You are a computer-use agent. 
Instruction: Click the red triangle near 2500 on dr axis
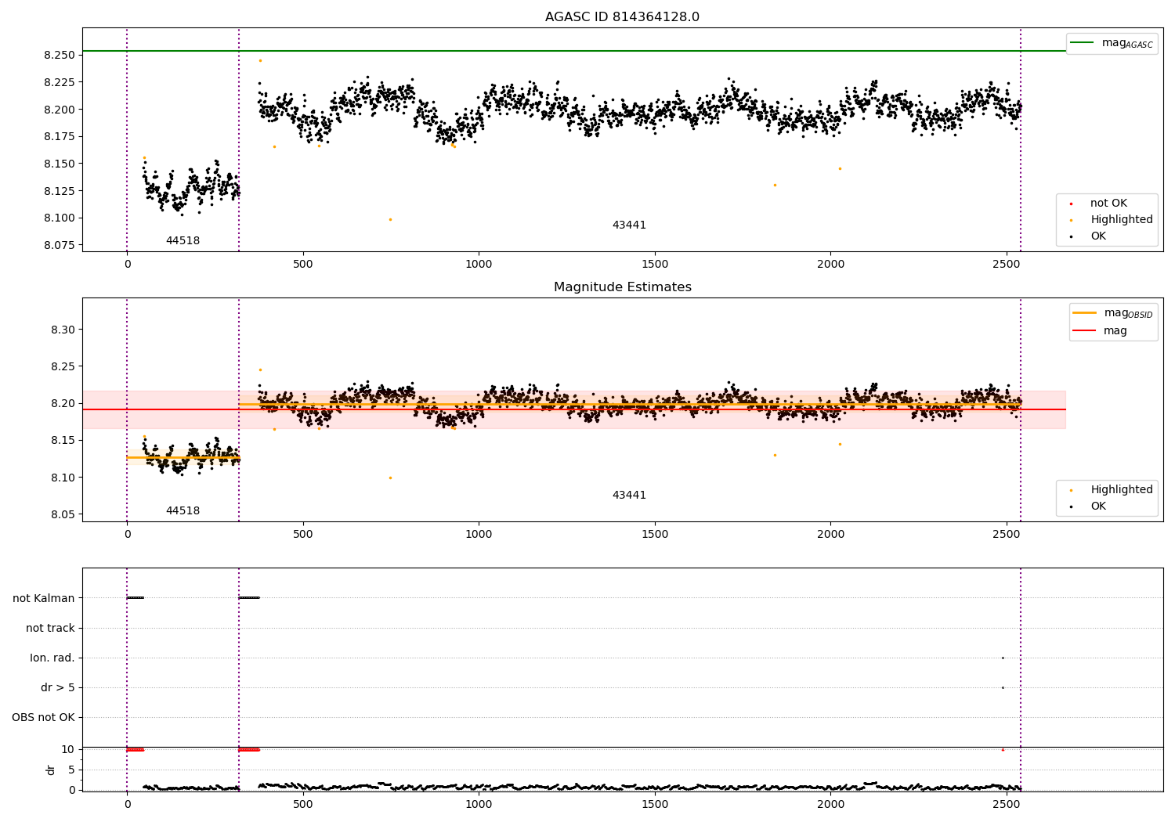(x=1003, y=749)
